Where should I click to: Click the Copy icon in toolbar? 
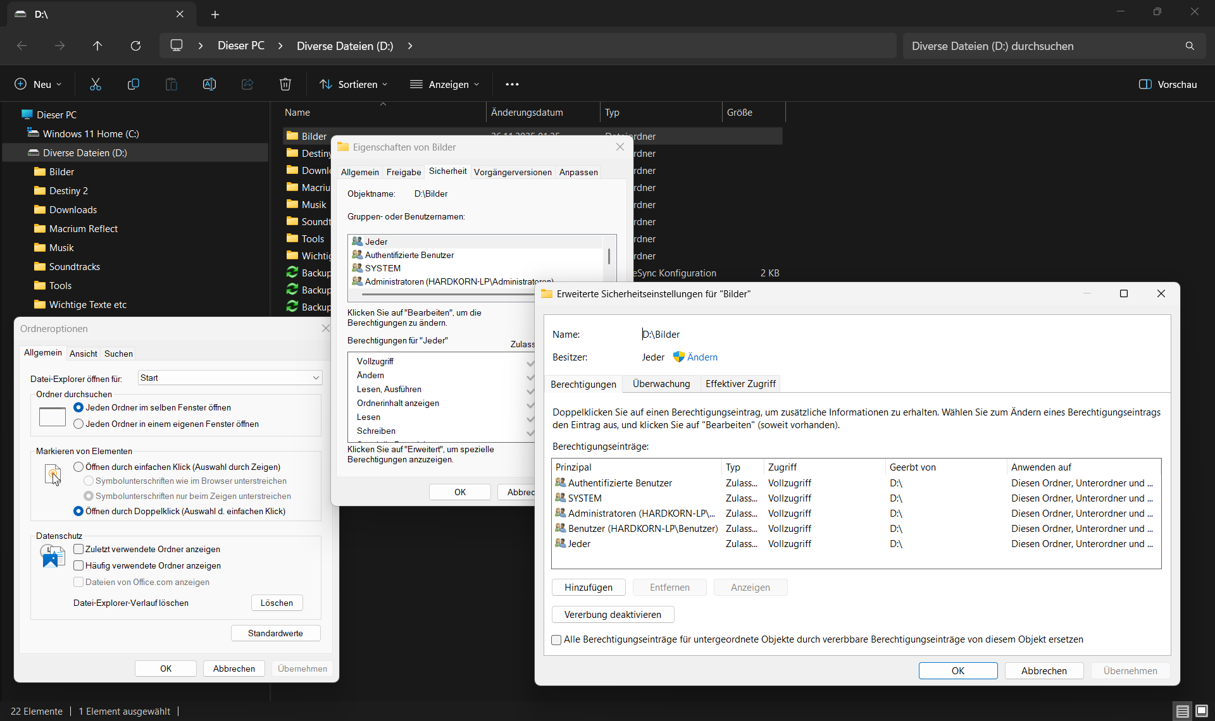click(134, 84)
